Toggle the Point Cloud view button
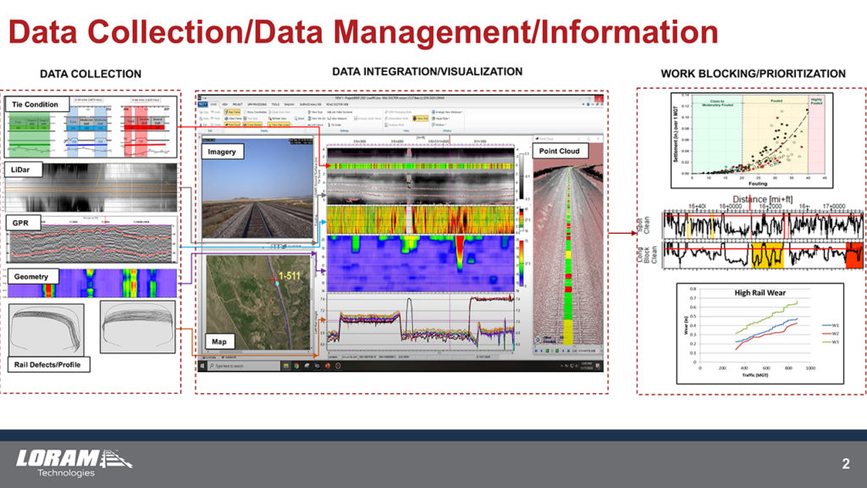Image resolution: width=867 pixels, height=488 pixels. [234, 125]
